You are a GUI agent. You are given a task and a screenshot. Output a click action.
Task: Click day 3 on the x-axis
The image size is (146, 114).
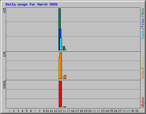[x=18, y=111]
